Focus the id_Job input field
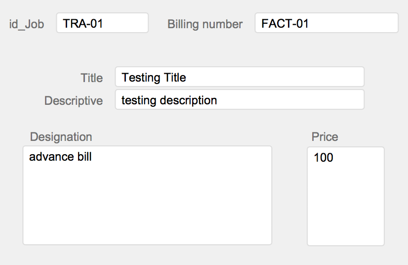Viewport: 408px width, 265px height. click(102, 23)
